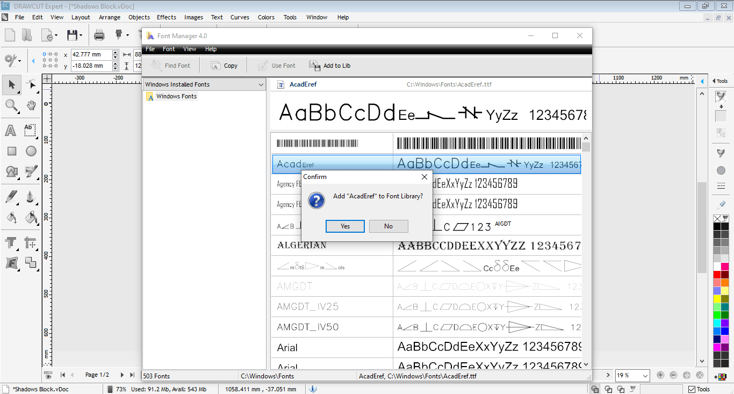The image size is (734, 394).
Task: Open settings wrench dropdown arrow
Action: click(20, 60)
